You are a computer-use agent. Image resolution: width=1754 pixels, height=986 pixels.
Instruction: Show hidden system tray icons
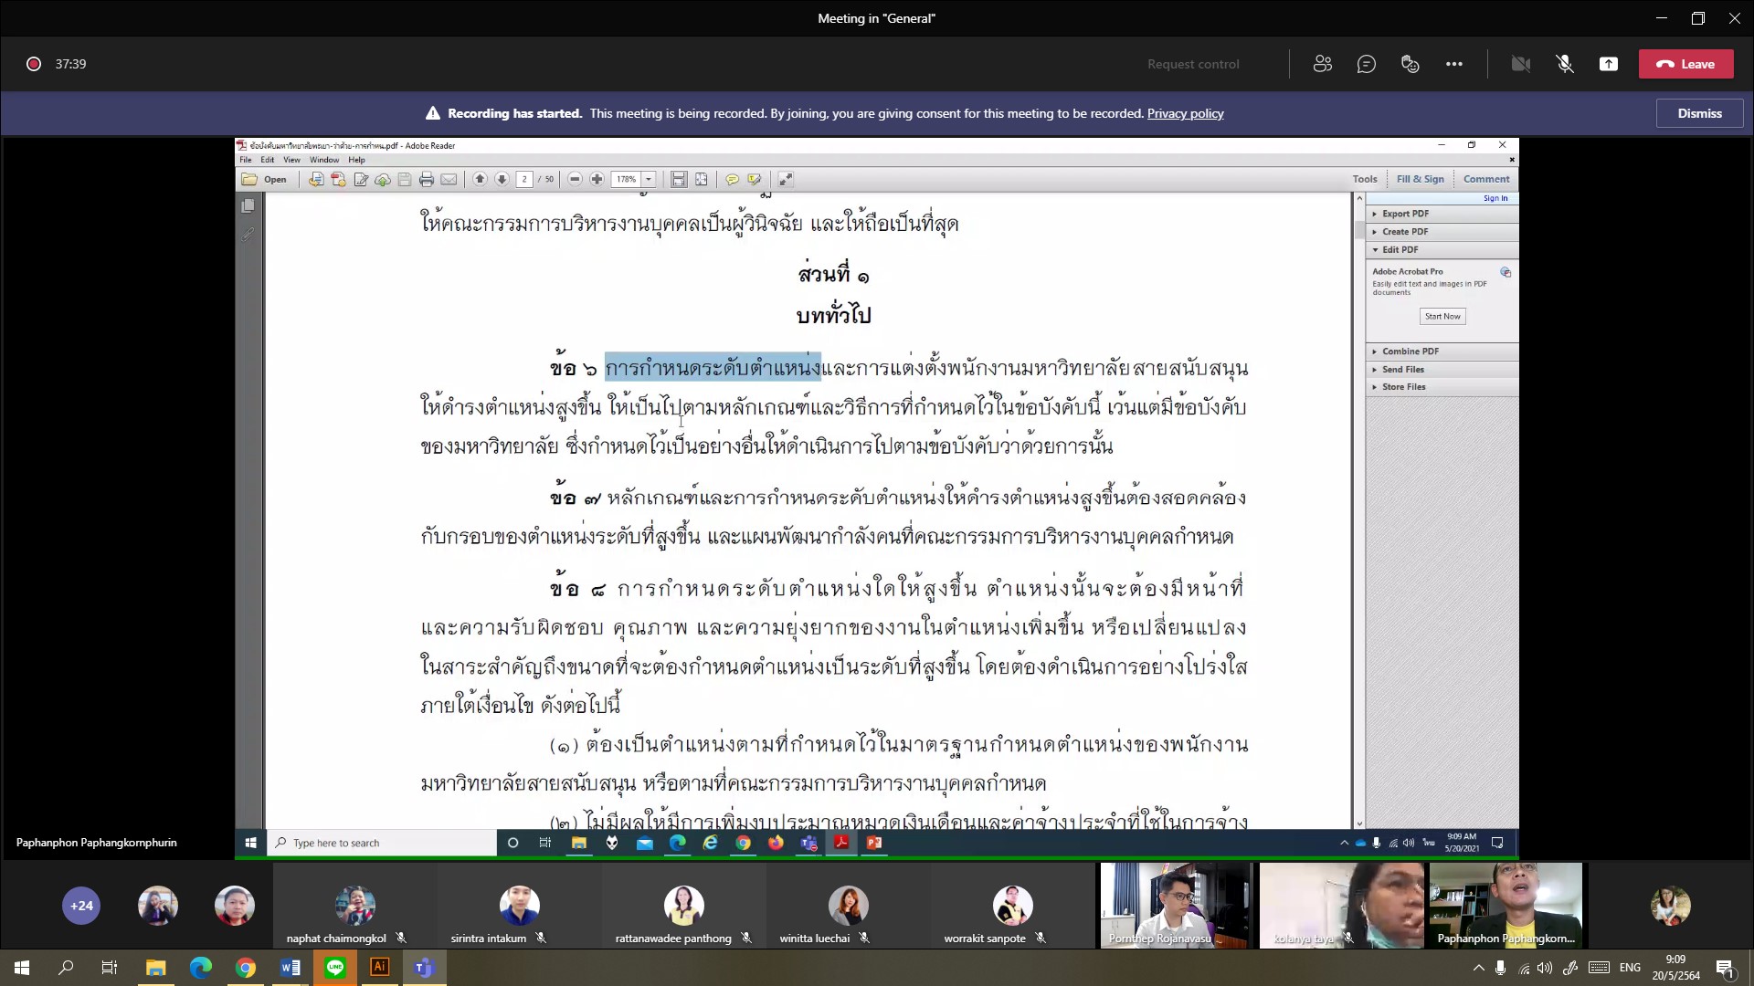click(1478, 968)
